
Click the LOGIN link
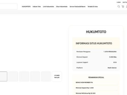119,2
